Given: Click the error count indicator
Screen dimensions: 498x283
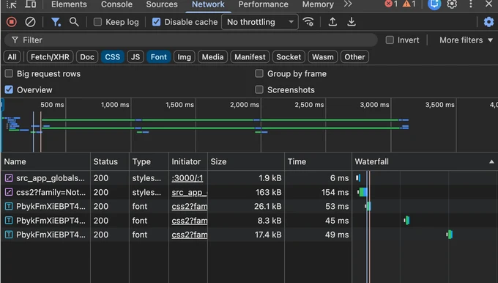Looking at the screenshot, I should coord(391,4).
